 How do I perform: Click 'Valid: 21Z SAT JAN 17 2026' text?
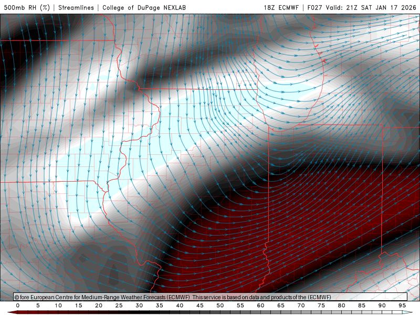[x=371, y=7]
